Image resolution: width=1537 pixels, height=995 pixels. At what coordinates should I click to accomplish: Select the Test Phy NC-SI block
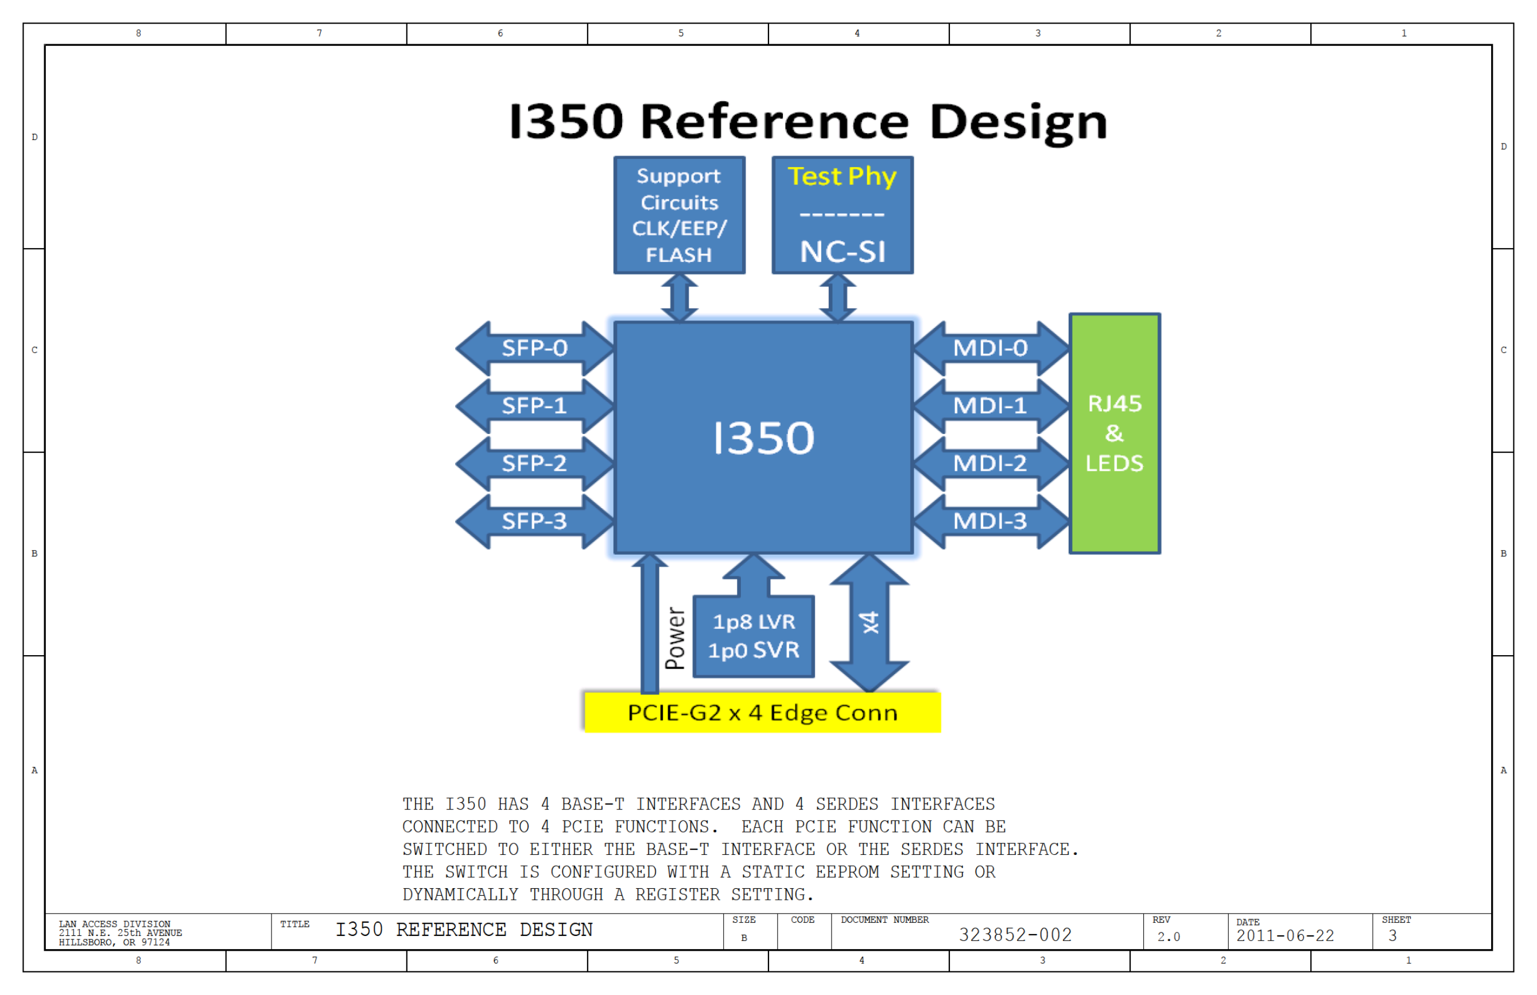pyautogui.click(x=843, y=215)
